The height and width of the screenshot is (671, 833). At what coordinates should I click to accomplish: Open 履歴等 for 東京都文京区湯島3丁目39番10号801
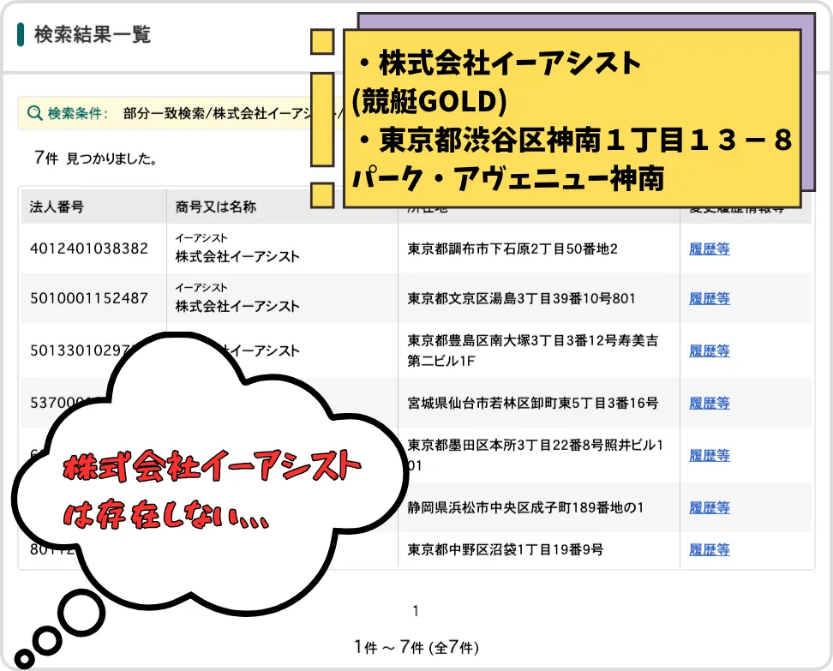point(708,298)
